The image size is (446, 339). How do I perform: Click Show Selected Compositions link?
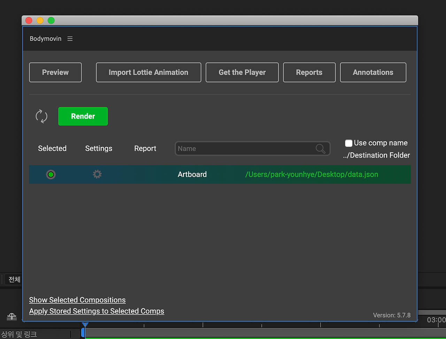(77, 300)
